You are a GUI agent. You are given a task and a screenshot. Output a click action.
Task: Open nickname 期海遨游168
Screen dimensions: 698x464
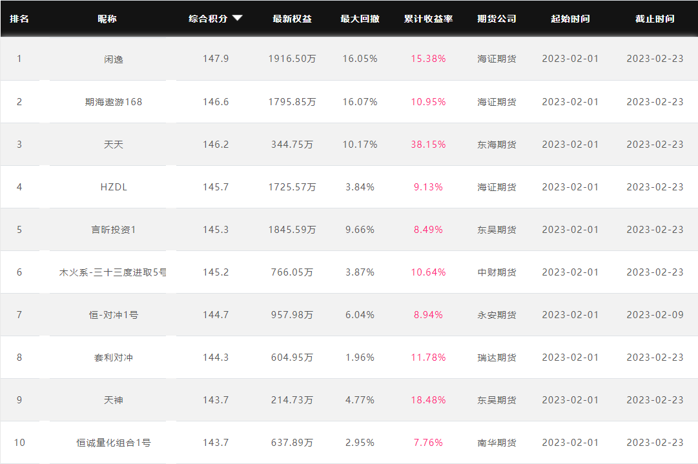114,102
